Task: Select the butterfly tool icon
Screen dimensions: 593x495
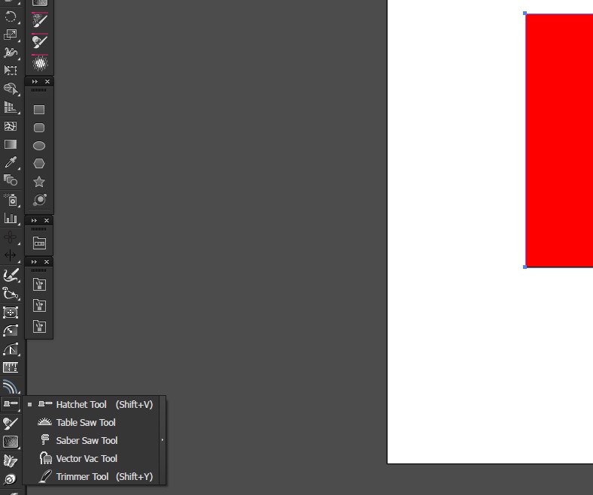Action: tap(11, 460)
